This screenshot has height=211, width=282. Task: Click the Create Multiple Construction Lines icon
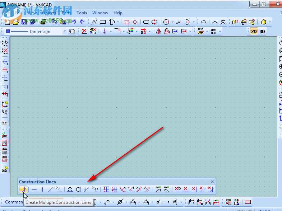(x=23, y=189)
